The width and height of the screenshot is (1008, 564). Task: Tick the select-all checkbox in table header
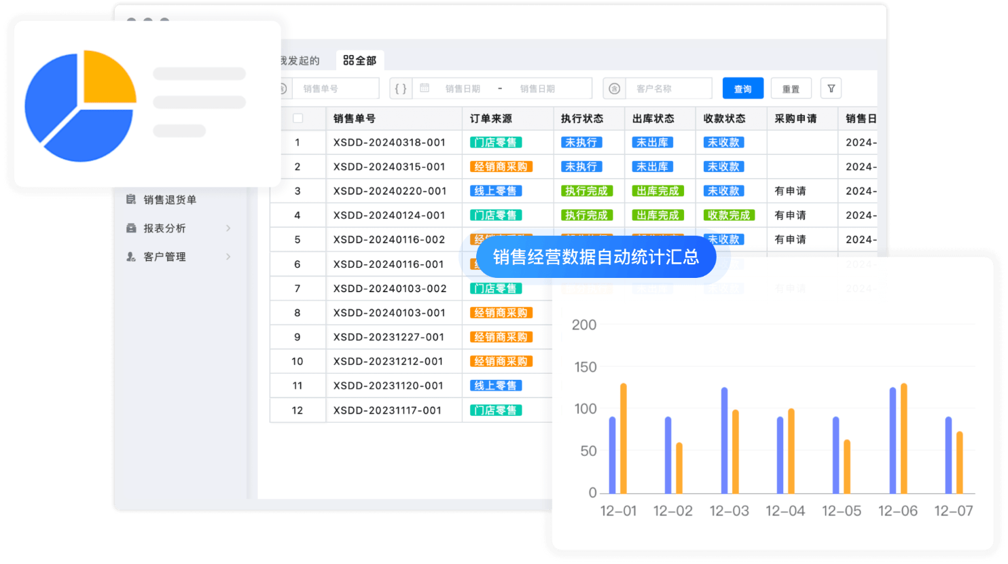(298, 118)
